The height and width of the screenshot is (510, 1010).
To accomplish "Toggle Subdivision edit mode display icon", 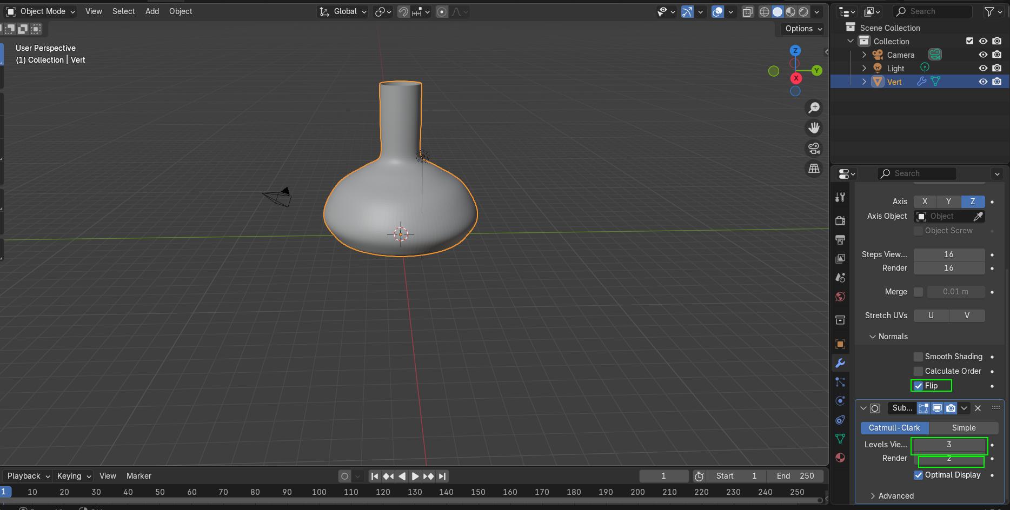I will pos(923,408).
